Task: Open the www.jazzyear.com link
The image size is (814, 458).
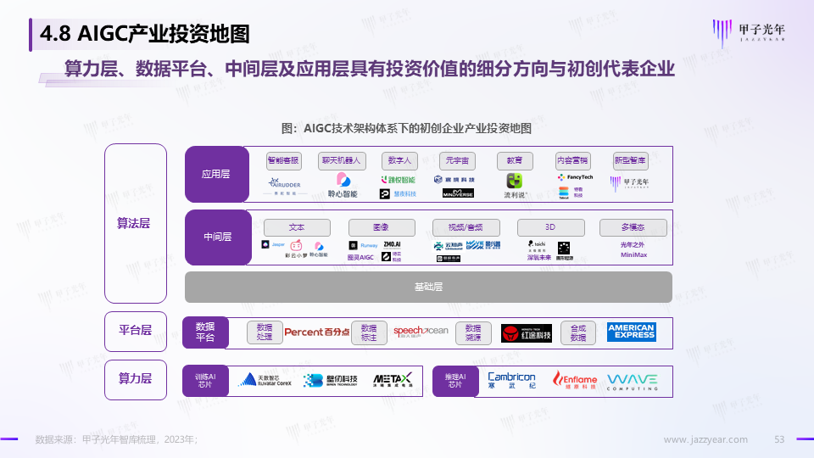Action: [705, 439]
